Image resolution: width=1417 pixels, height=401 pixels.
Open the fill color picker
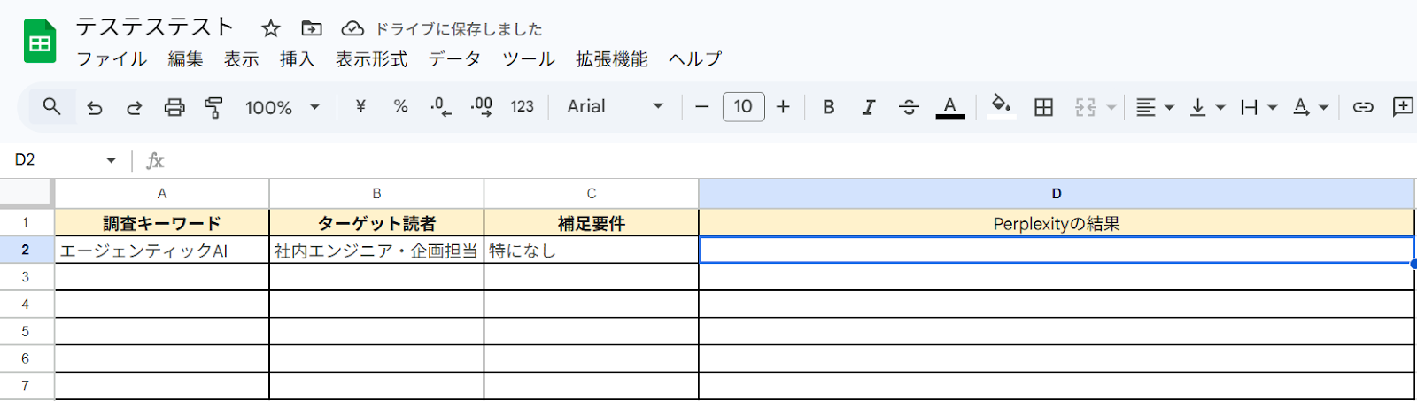pos(1001,106)
